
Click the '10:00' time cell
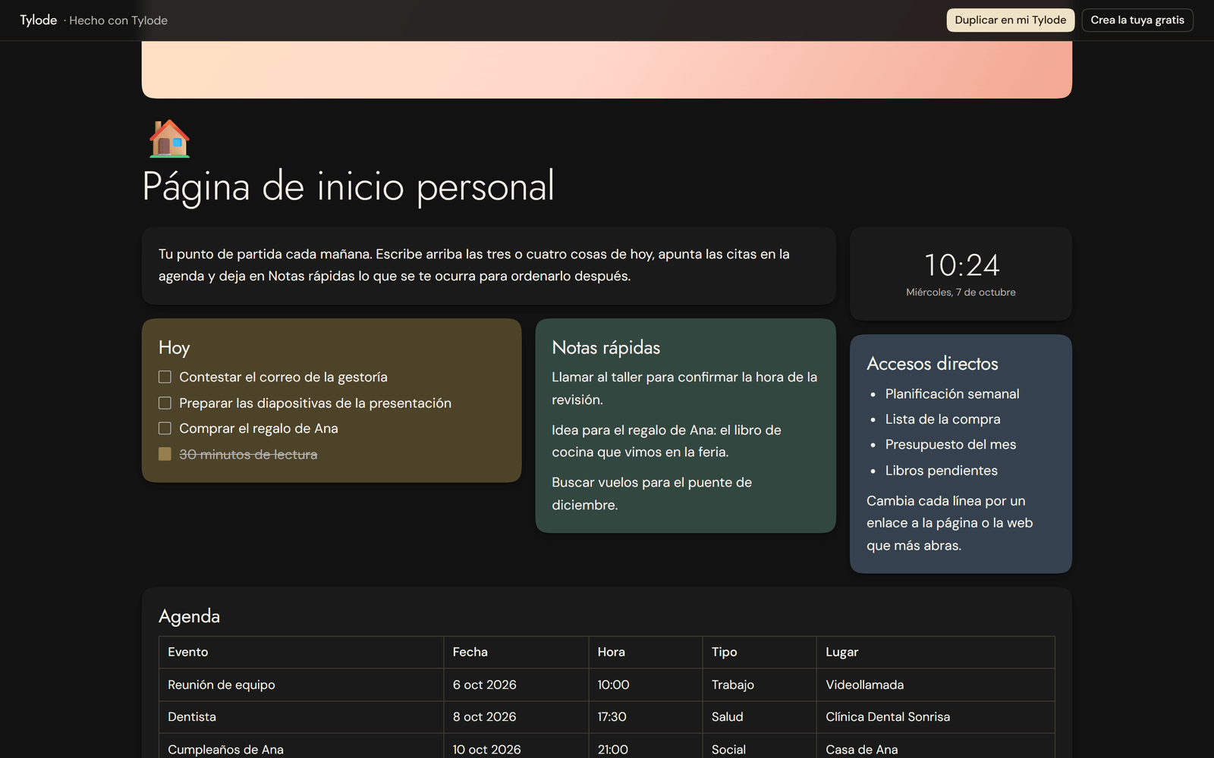(x=646, y=684)
